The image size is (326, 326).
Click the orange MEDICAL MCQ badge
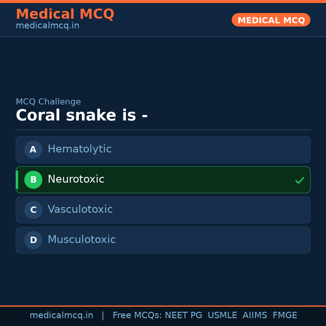(x=271, y=20)
